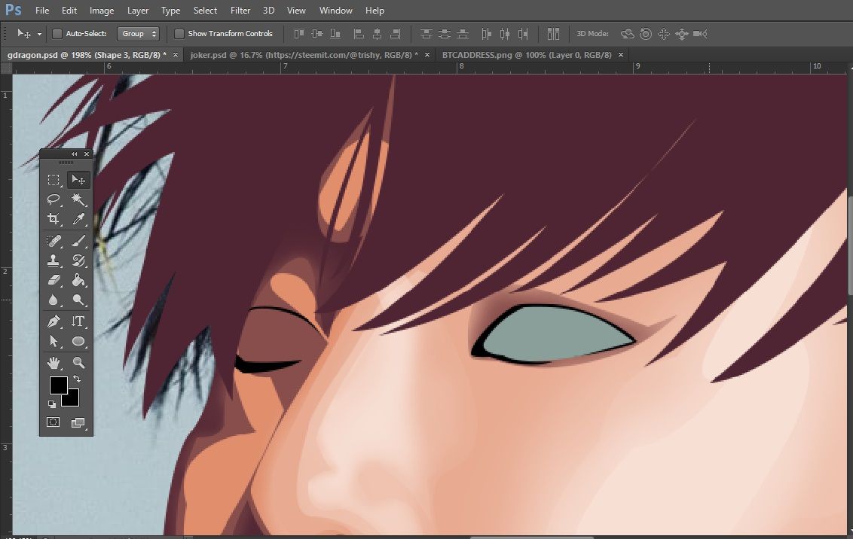Open the Type menu
This screenshot has width=853, height=539.
[x=170, y=11]
